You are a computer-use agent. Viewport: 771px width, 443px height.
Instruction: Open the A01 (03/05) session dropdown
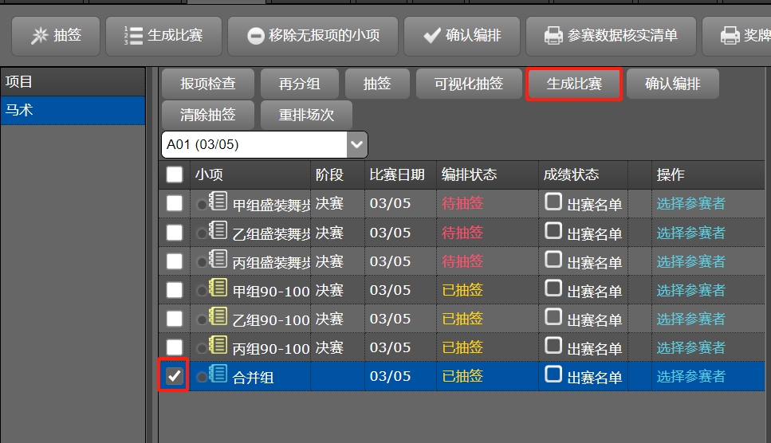(357, 145)
